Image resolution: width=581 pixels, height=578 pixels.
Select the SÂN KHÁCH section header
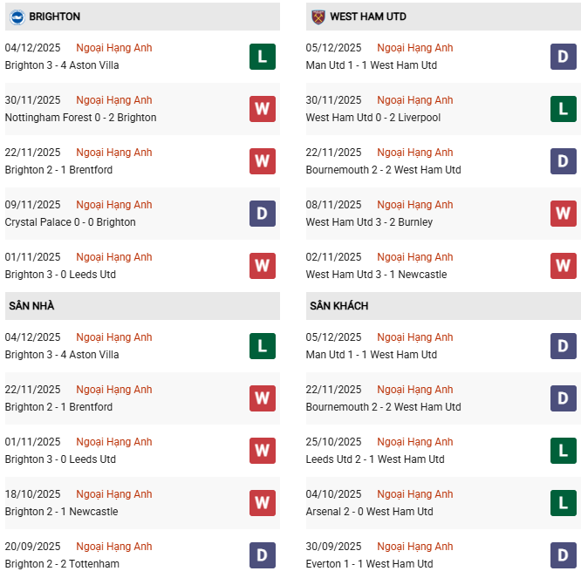pyautogui.click(x=338, y=306)
